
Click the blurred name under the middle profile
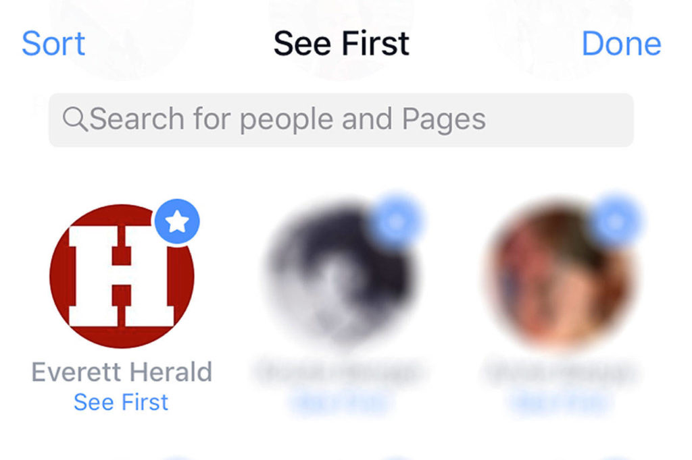pos(338,372)
